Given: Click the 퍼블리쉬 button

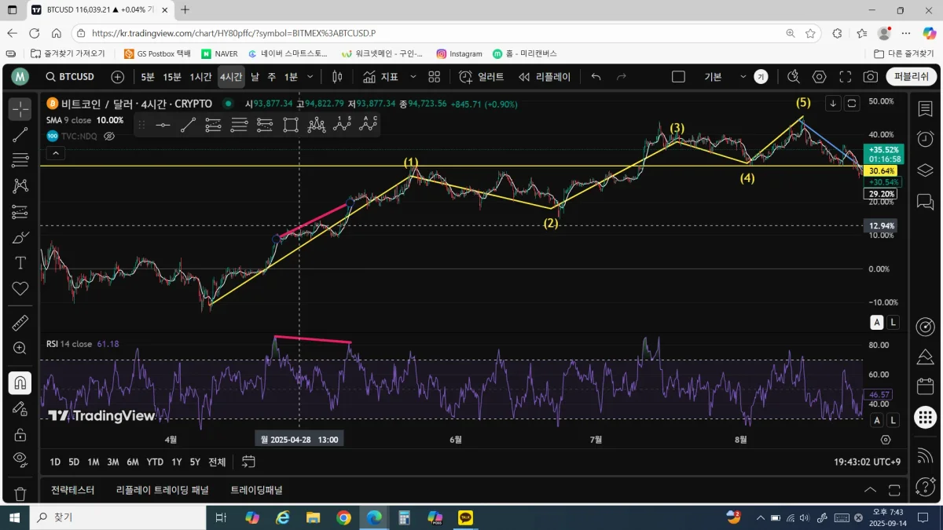Looking at the screenshot, I should [912, 77].
